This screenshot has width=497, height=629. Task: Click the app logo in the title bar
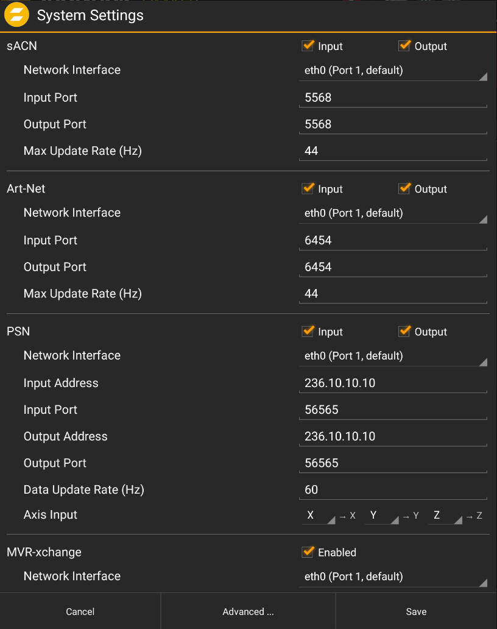[16, 15]
